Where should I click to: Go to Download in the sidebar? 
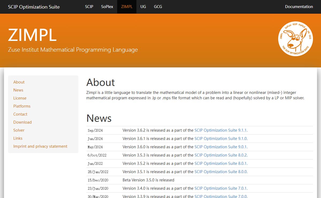coord(22,122)
